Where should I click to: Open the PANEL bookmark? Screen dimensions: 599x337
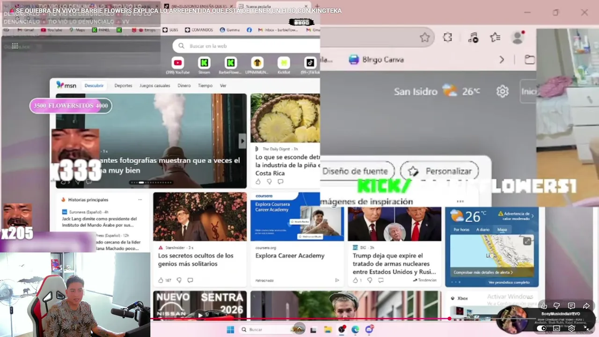tap(101, 30)
